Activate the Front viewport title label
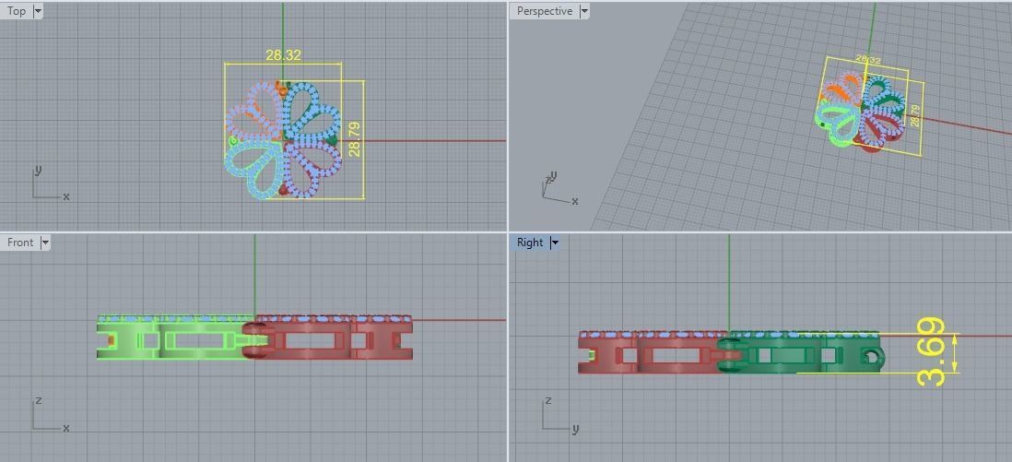 pos(20,243)
